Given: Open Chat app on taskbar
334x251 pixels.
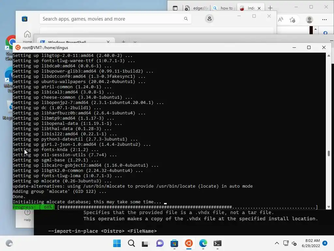Looking at the screenshot, I should (160, 243).
